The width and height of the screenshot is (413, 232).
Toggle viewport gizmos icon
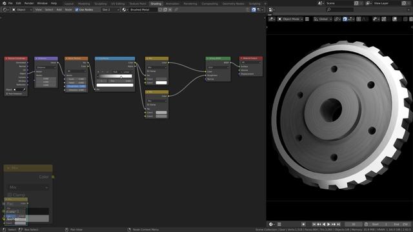[383, 19]
